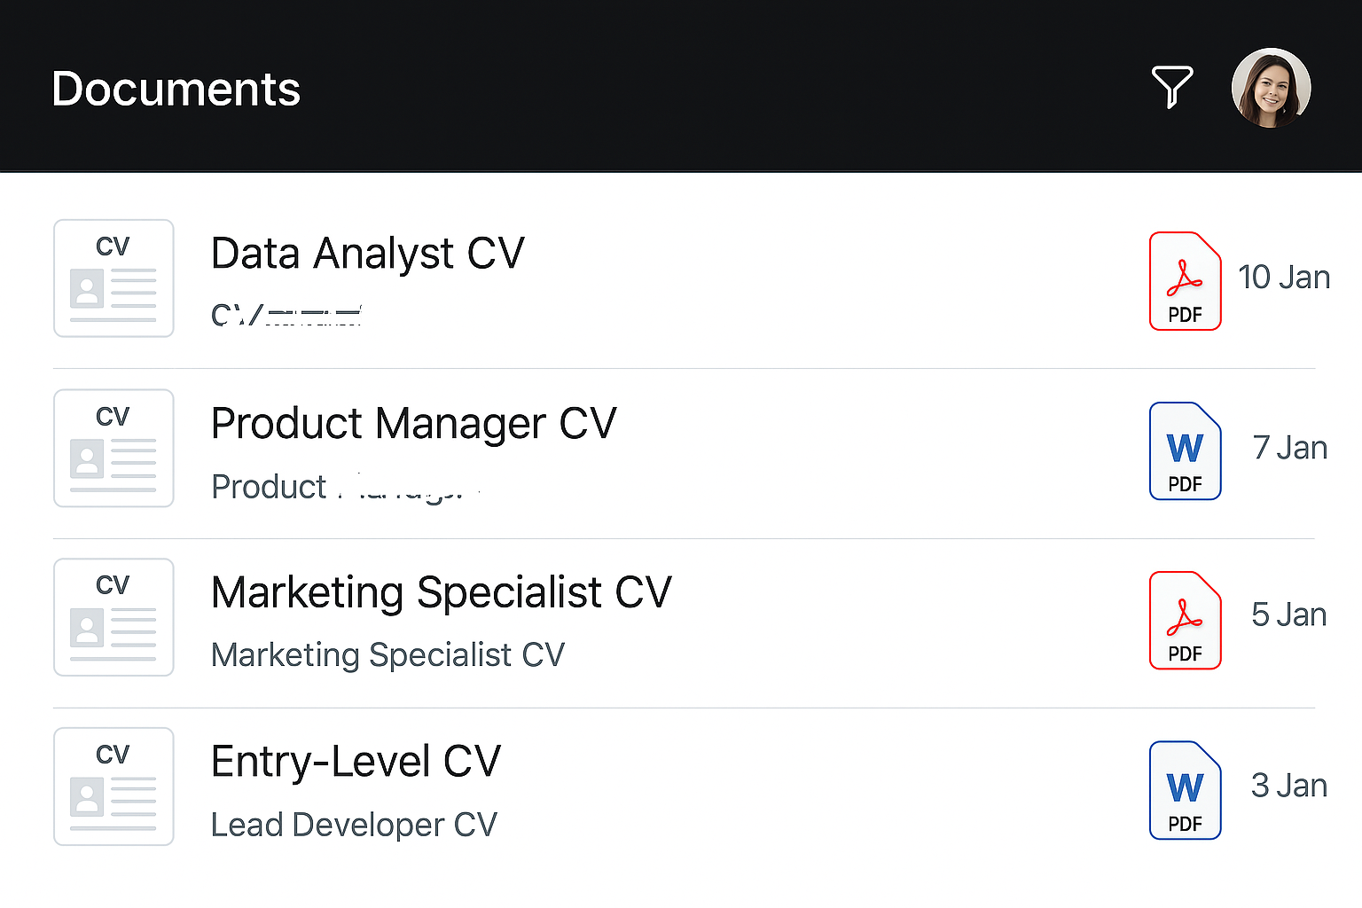The width and height of the screenshot is (1362, 908).
Task: Click the Lead Developer CV subtitle
Action: 354,825
